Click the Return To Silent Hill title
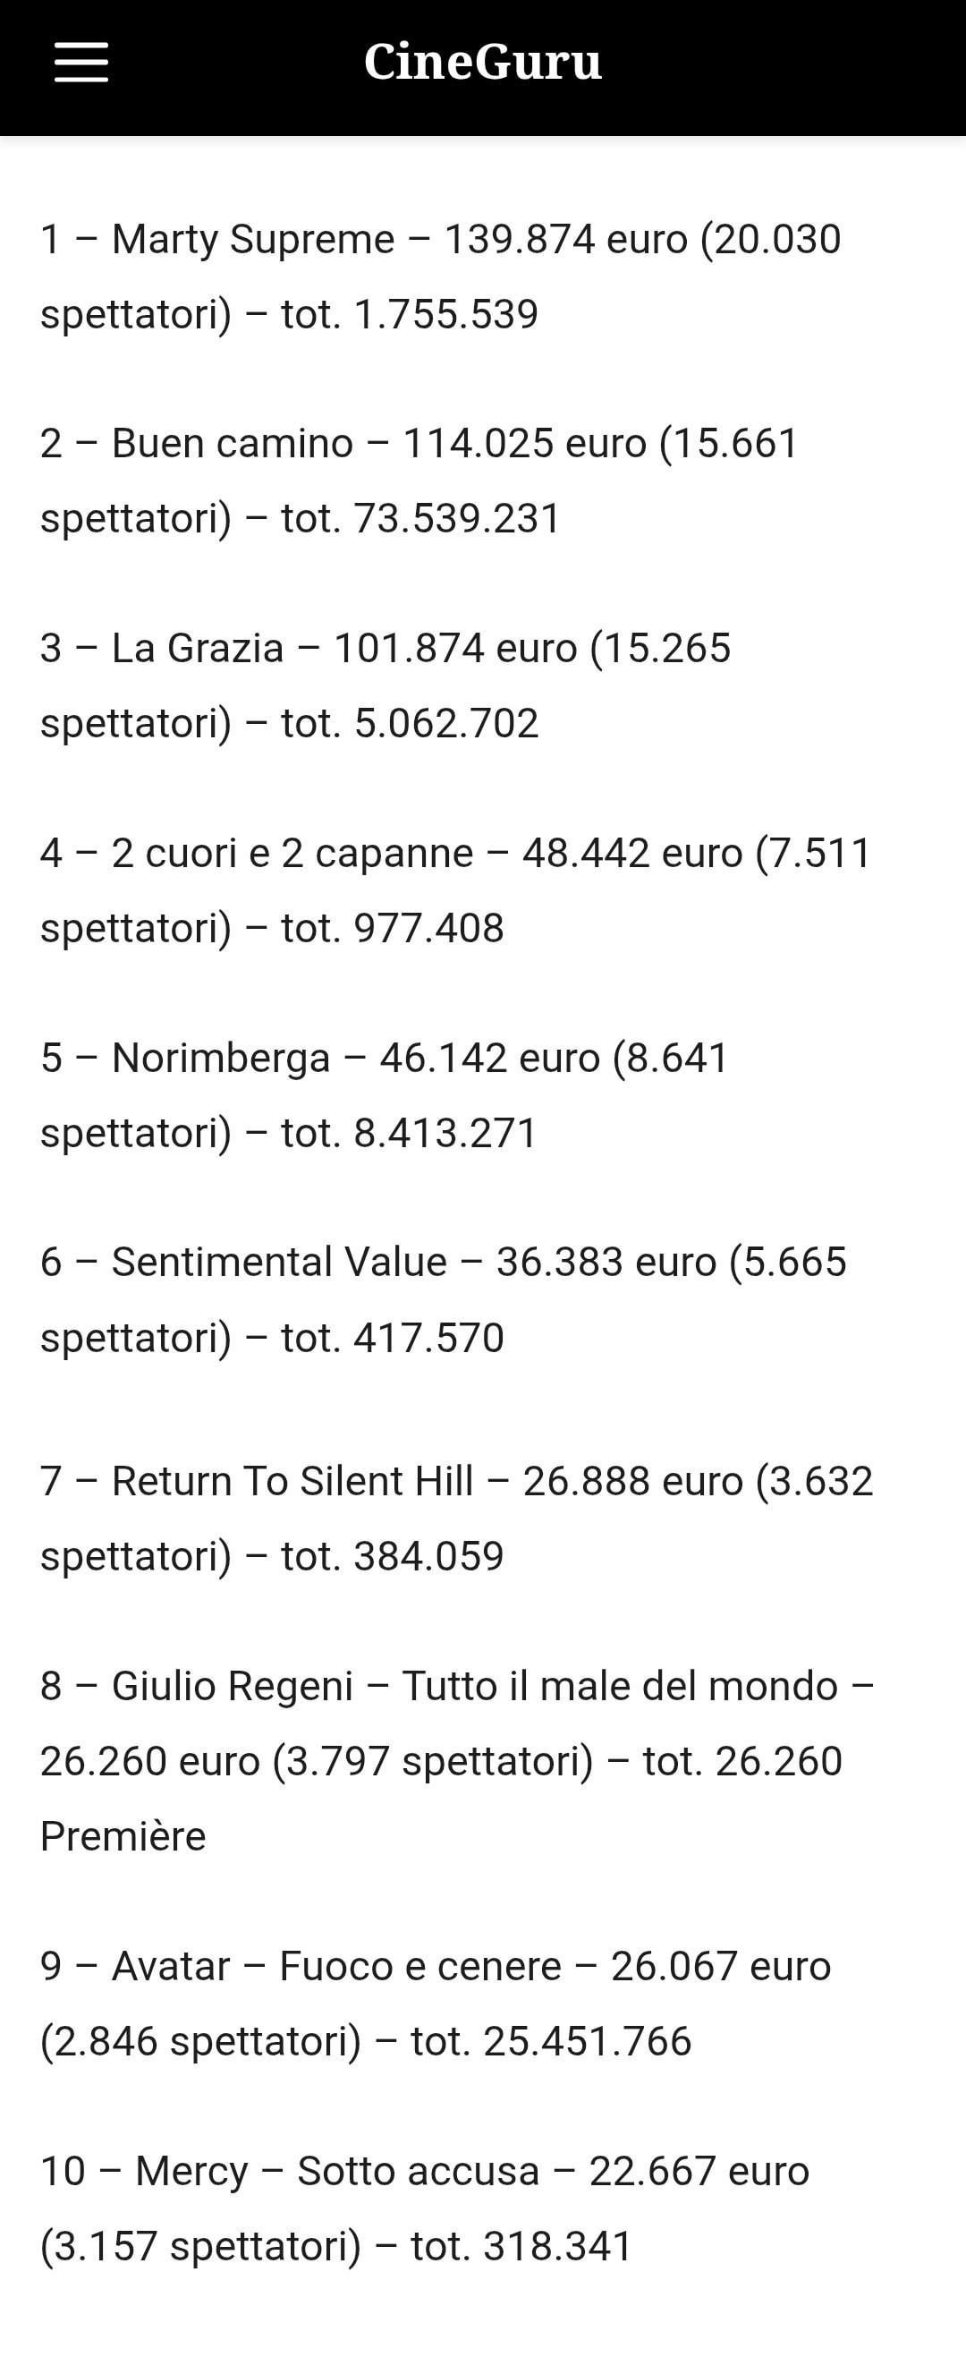Image resolution: width=966 pixels, height=2374 pixels. (x=292, y=1482)
